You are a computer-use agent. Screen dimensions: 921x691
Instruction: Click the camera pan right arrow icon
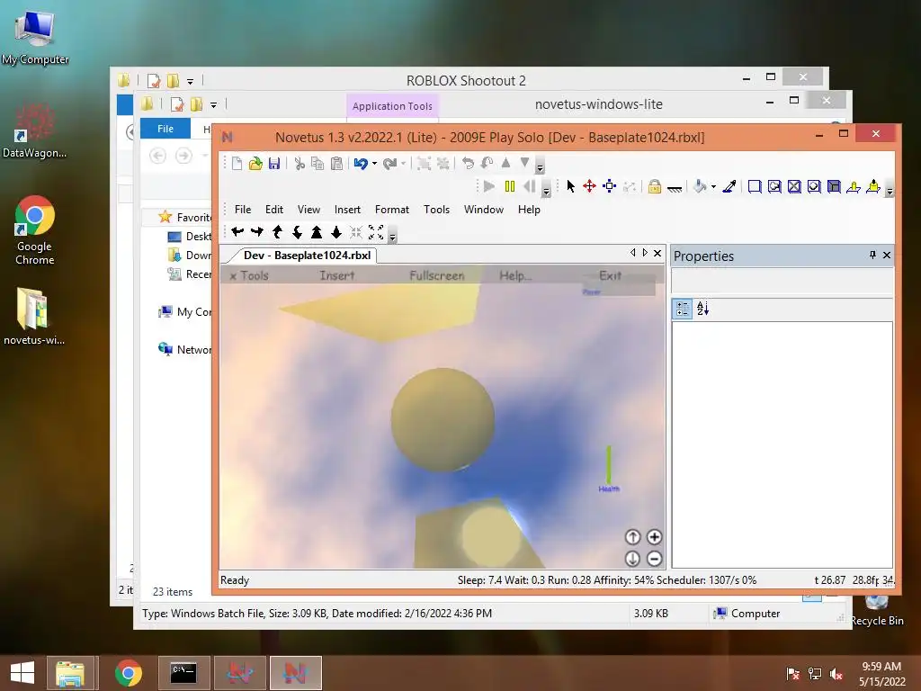(x=257, y=232)
